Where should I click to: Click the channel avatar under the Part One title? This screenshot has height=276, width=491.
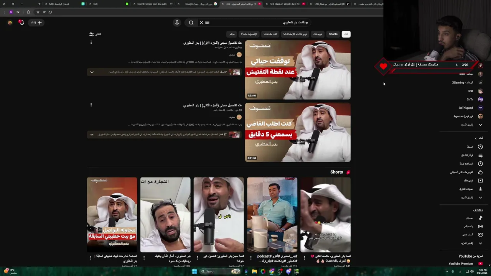(239, 55)
